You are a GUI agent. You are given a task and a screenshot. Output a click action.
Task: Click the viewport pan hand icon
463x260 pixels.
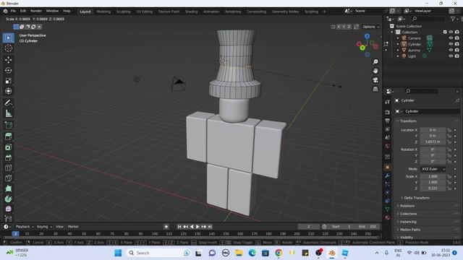click(375, 71)
